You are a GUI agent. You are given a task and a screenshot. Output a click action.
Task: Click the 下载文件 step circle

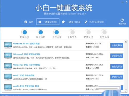pos(72,32)
